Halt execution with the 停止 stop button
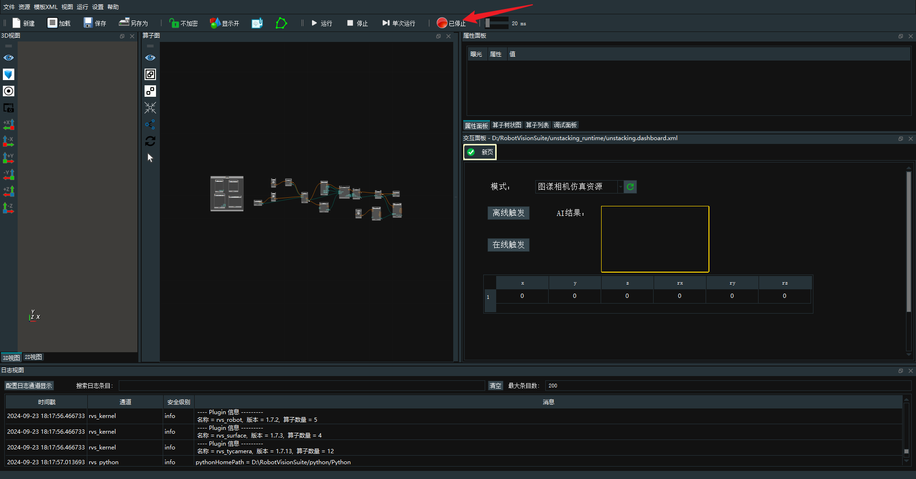The image size is (916, 479). pos(357,23)
